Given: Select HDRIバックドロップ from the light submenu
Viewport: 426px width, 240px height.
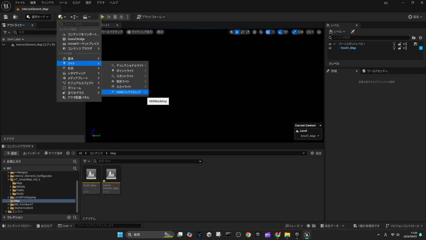Looking at the screenshot, I should (x=128, y=92).
